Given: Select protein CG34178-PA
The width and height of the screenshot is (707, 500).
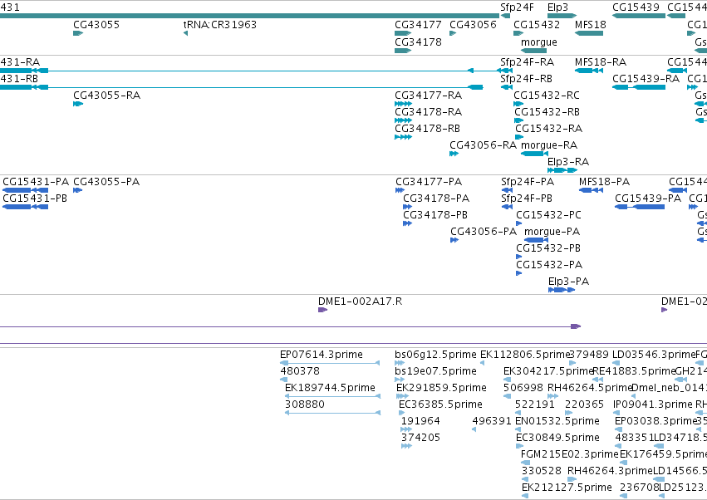Looking at the screenshot, I should pyautogui.click(x=436, y=199).
